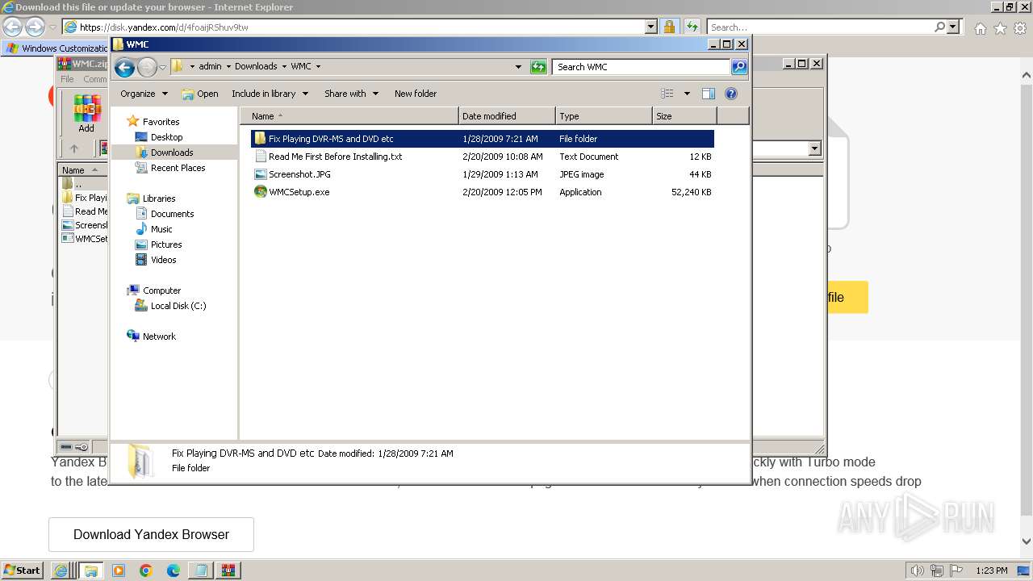Click the Explorer Forward arrow button

[147, 67]
